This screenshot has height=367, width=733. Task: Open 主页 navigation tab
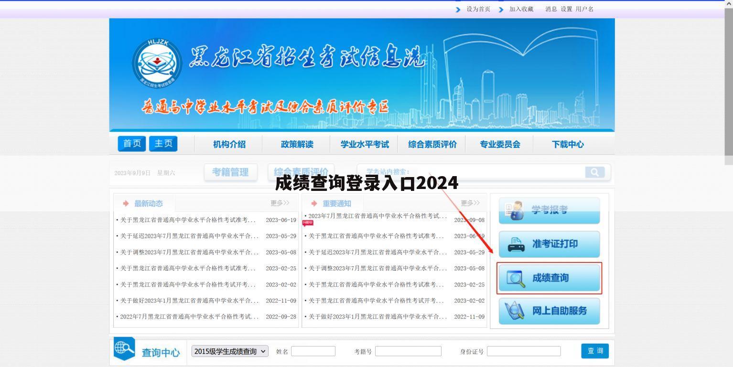[163, 144]
